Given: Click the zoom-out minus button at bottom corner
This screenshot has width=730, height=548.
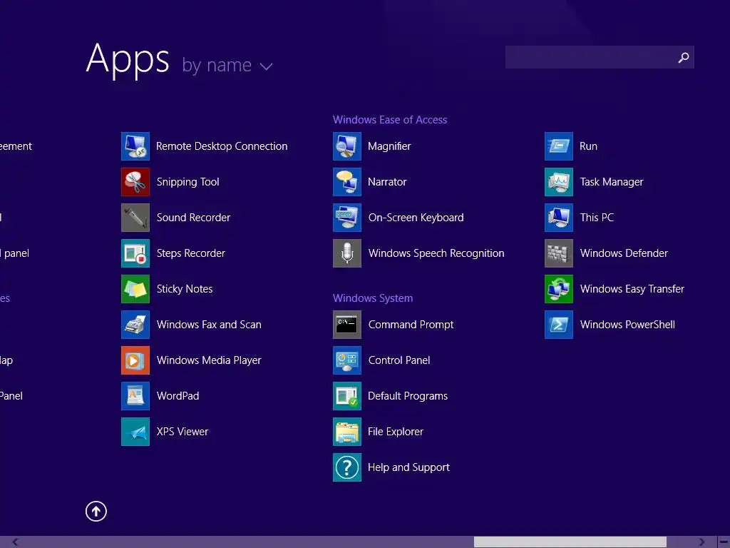Looking at the screenshot, I should (x=724, y=542).
